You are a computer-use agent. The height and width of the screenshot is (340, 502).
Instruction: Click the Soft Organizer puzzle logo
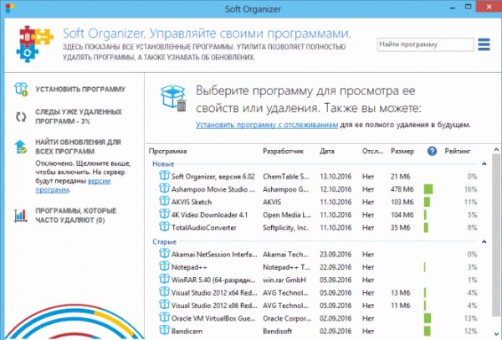point(34,44)
